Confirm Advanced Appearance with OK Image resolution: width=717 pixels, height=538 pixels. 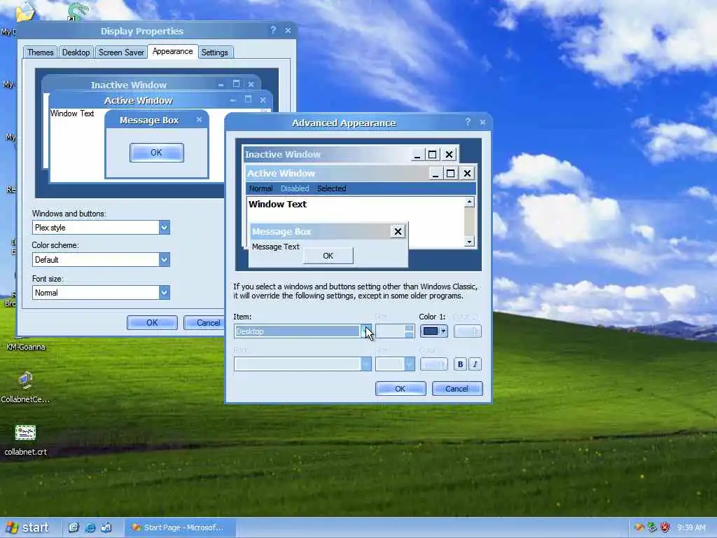(400, 389)
